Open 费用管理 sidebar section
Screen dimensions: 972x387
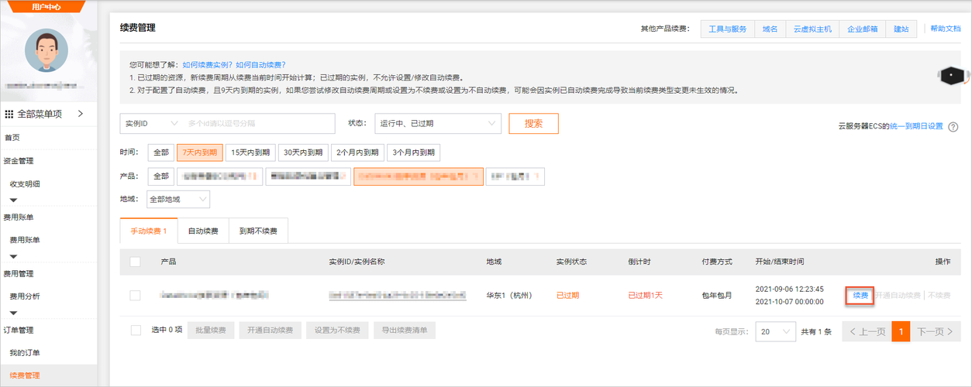(19, 274)
